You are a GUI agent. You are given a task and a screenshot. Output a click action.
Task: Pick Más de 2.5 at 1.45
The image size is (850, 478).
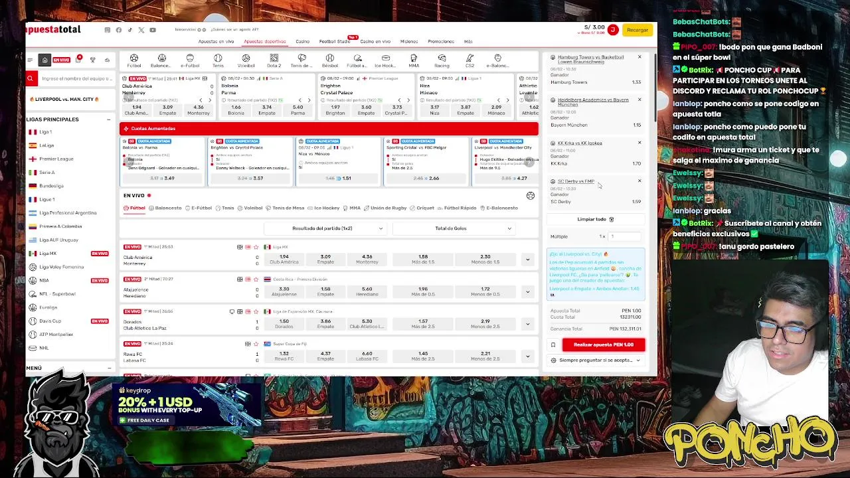click(x=423, y=357)
